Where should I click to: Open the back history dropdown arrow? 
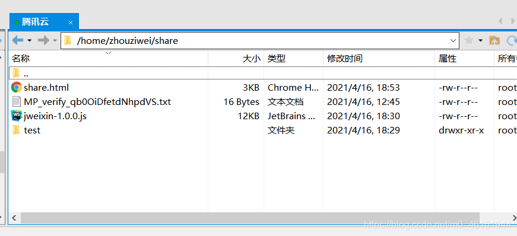pos(29,41)
